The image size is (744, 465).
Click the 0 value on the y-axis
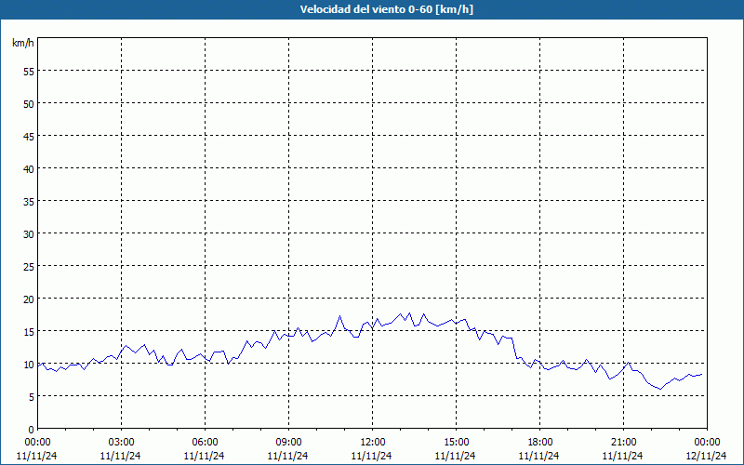tap(32, 430)
